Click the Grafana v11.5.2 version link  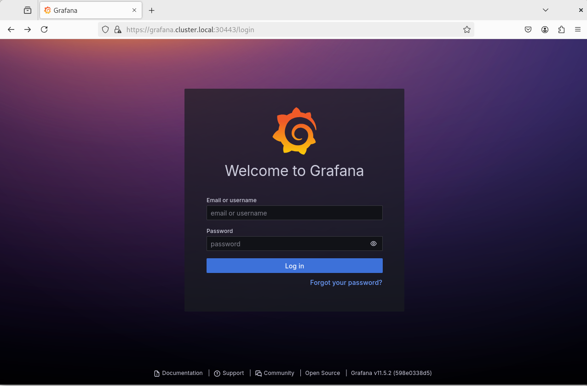coord(391,373)
